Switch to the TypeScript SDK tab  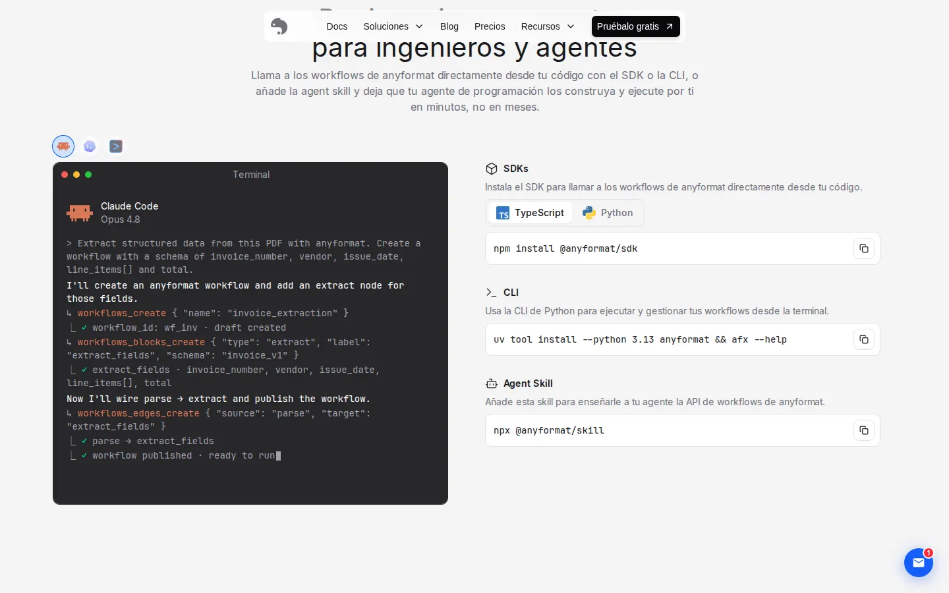(x=531, y=213)
